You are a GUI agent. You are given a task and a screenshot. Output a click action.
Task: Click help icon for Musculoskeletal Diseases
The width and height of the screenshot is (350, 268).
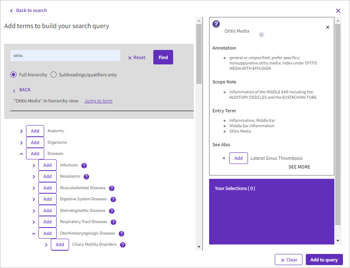click(x=112, y=188)
